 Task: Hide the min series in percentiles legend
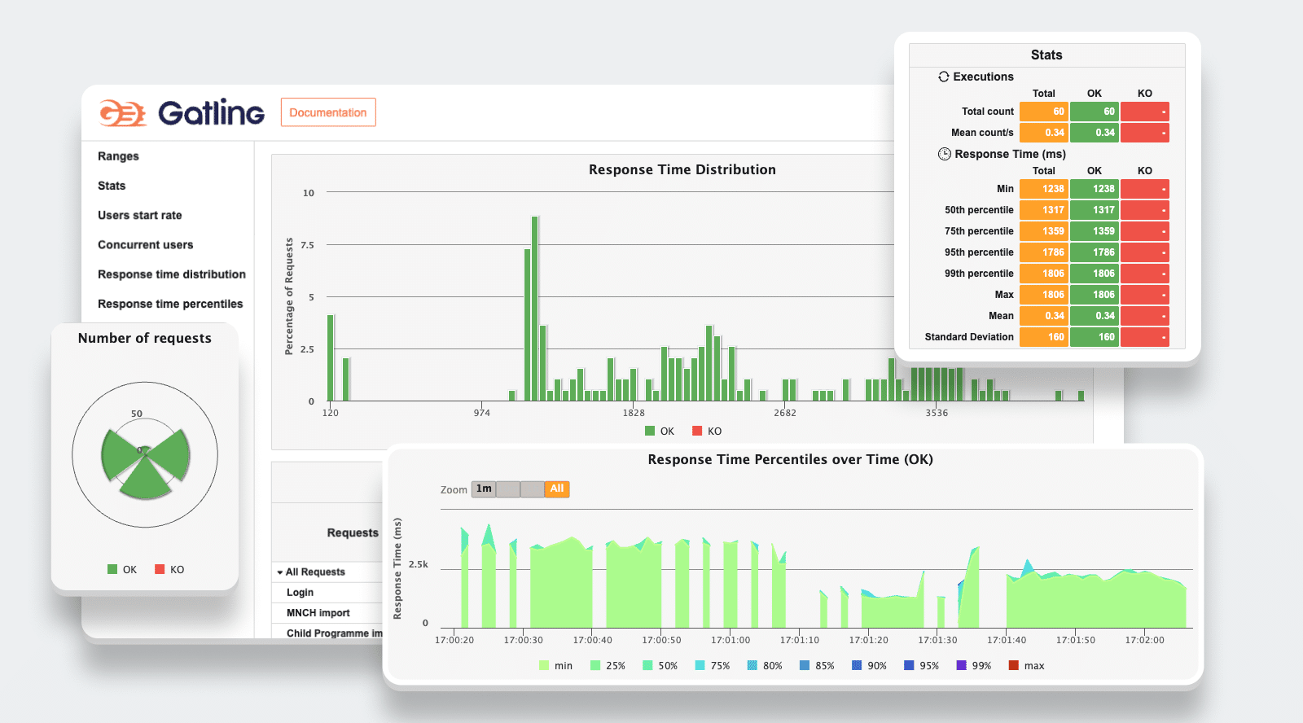(x=555, y=666)
